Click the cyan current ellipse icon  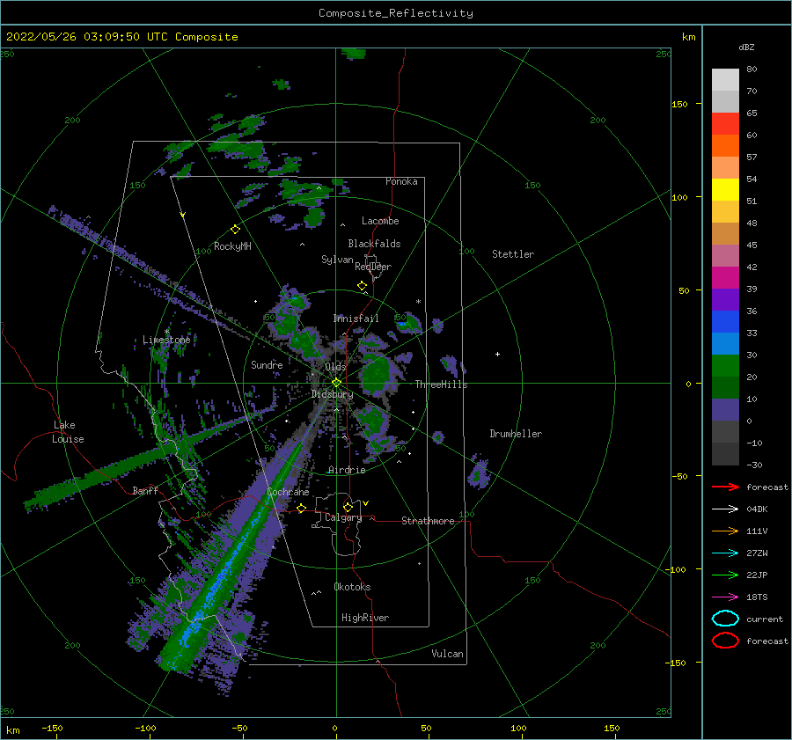[x=725, y=619]
